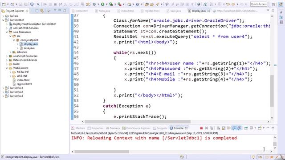Open the Data Source Explorer tab
This screenshot has width=285, height=160.
(x=136, y=128)
